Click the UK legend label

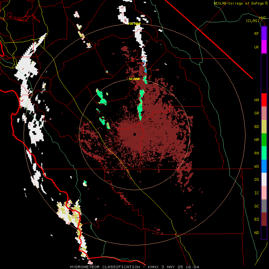pos(256,47)
